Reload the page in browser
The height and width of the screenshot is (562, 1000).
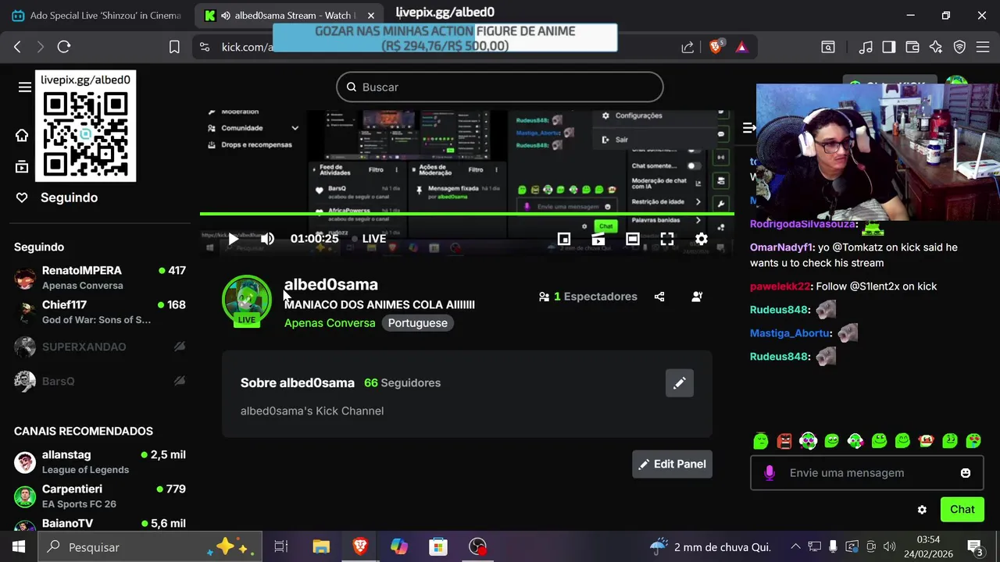point(64,47)
